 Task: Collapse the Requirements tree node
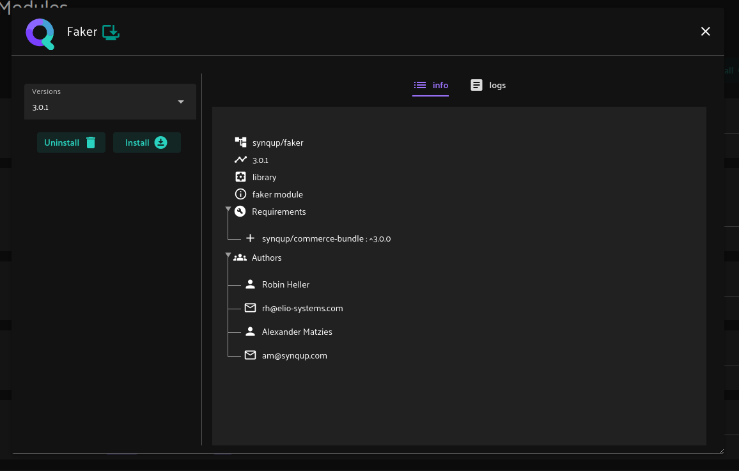click(228, 208)
